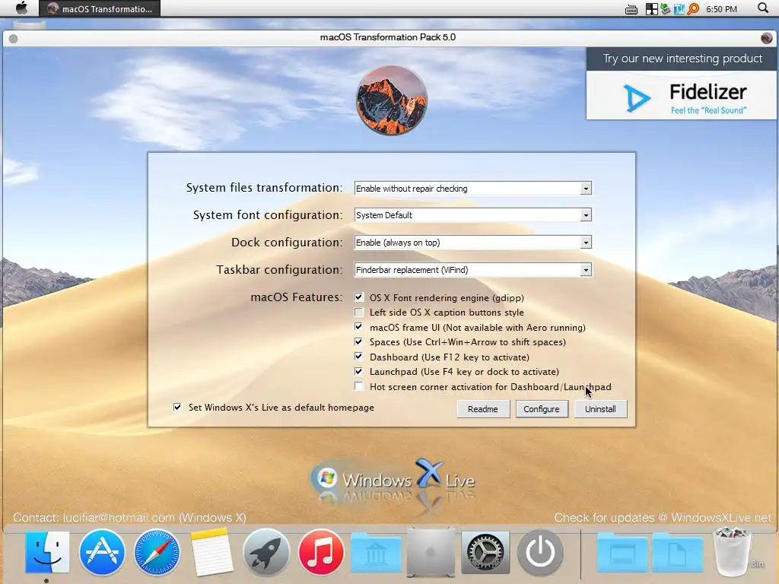Click the Readme button
779x584 pixels.
(483, 408)
